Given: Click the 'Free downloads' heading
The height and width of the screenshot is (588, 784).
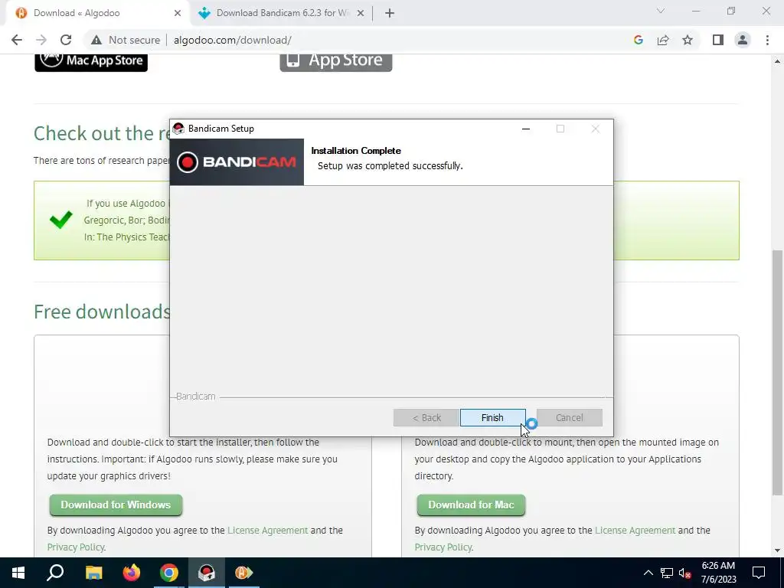Looking at the screenshot, I should coord(102,312).
